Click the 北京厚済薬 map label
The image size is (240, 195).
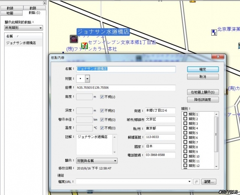coord(228,29)
